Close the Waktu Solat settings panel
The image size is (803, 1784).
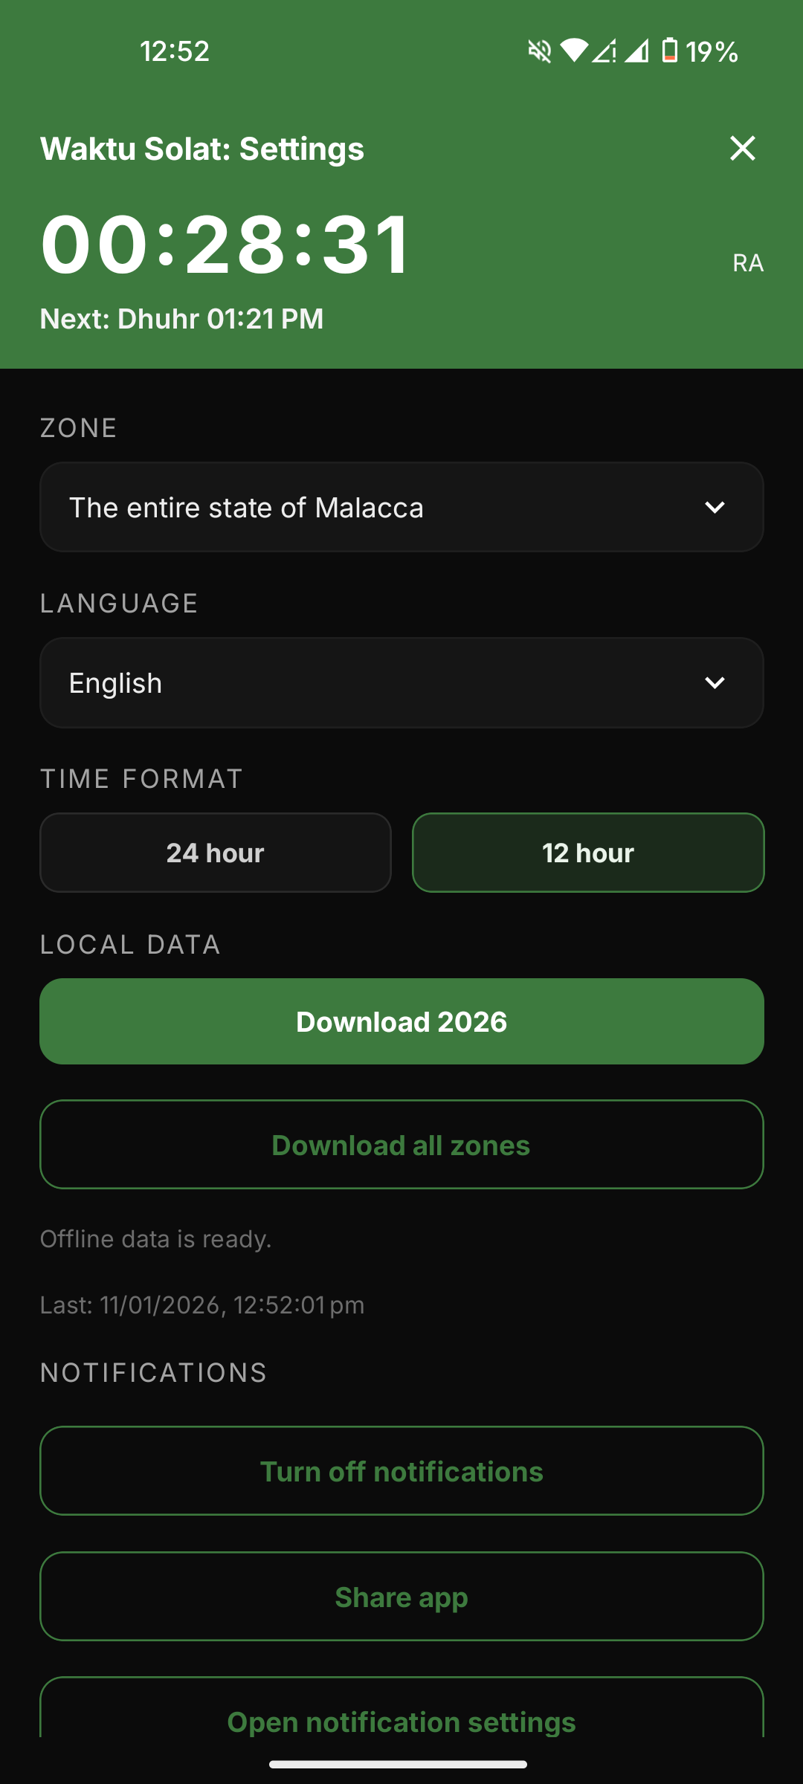point(742,149)
